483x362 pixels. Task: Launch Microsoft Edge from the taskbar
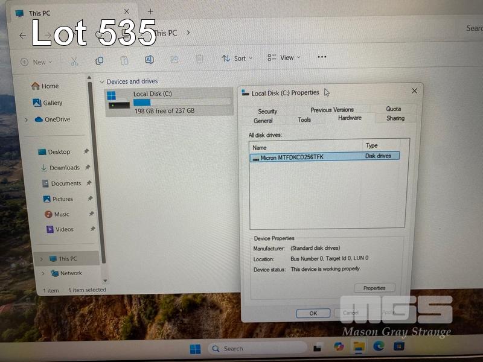coord(379,346)
